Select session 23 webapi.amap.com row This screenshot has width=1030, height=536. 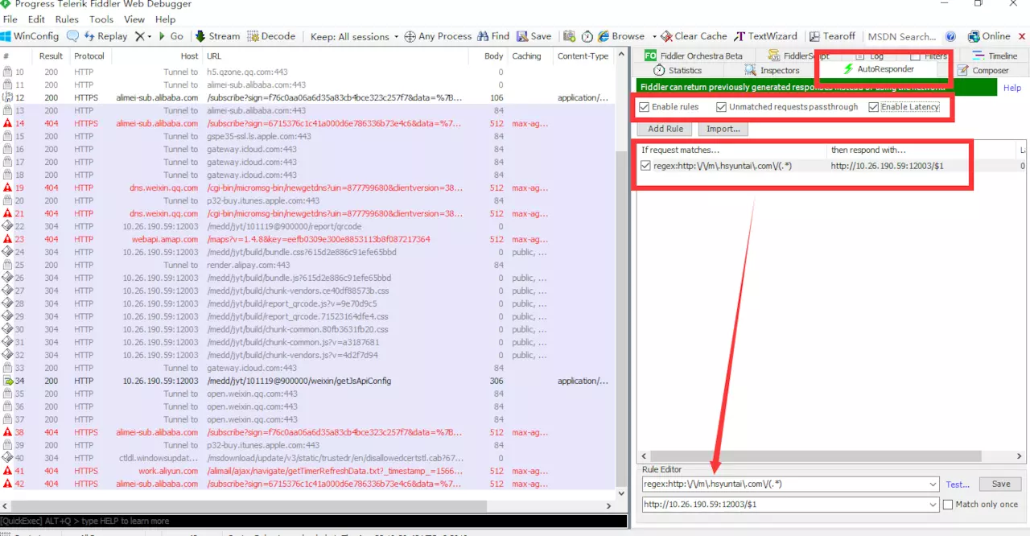click(x=307, y=239)
